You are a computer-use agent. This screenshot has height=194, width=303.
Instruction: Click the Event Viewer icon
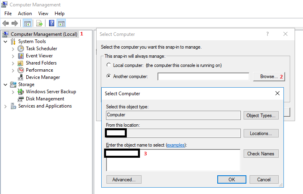[x=21, y=56]
